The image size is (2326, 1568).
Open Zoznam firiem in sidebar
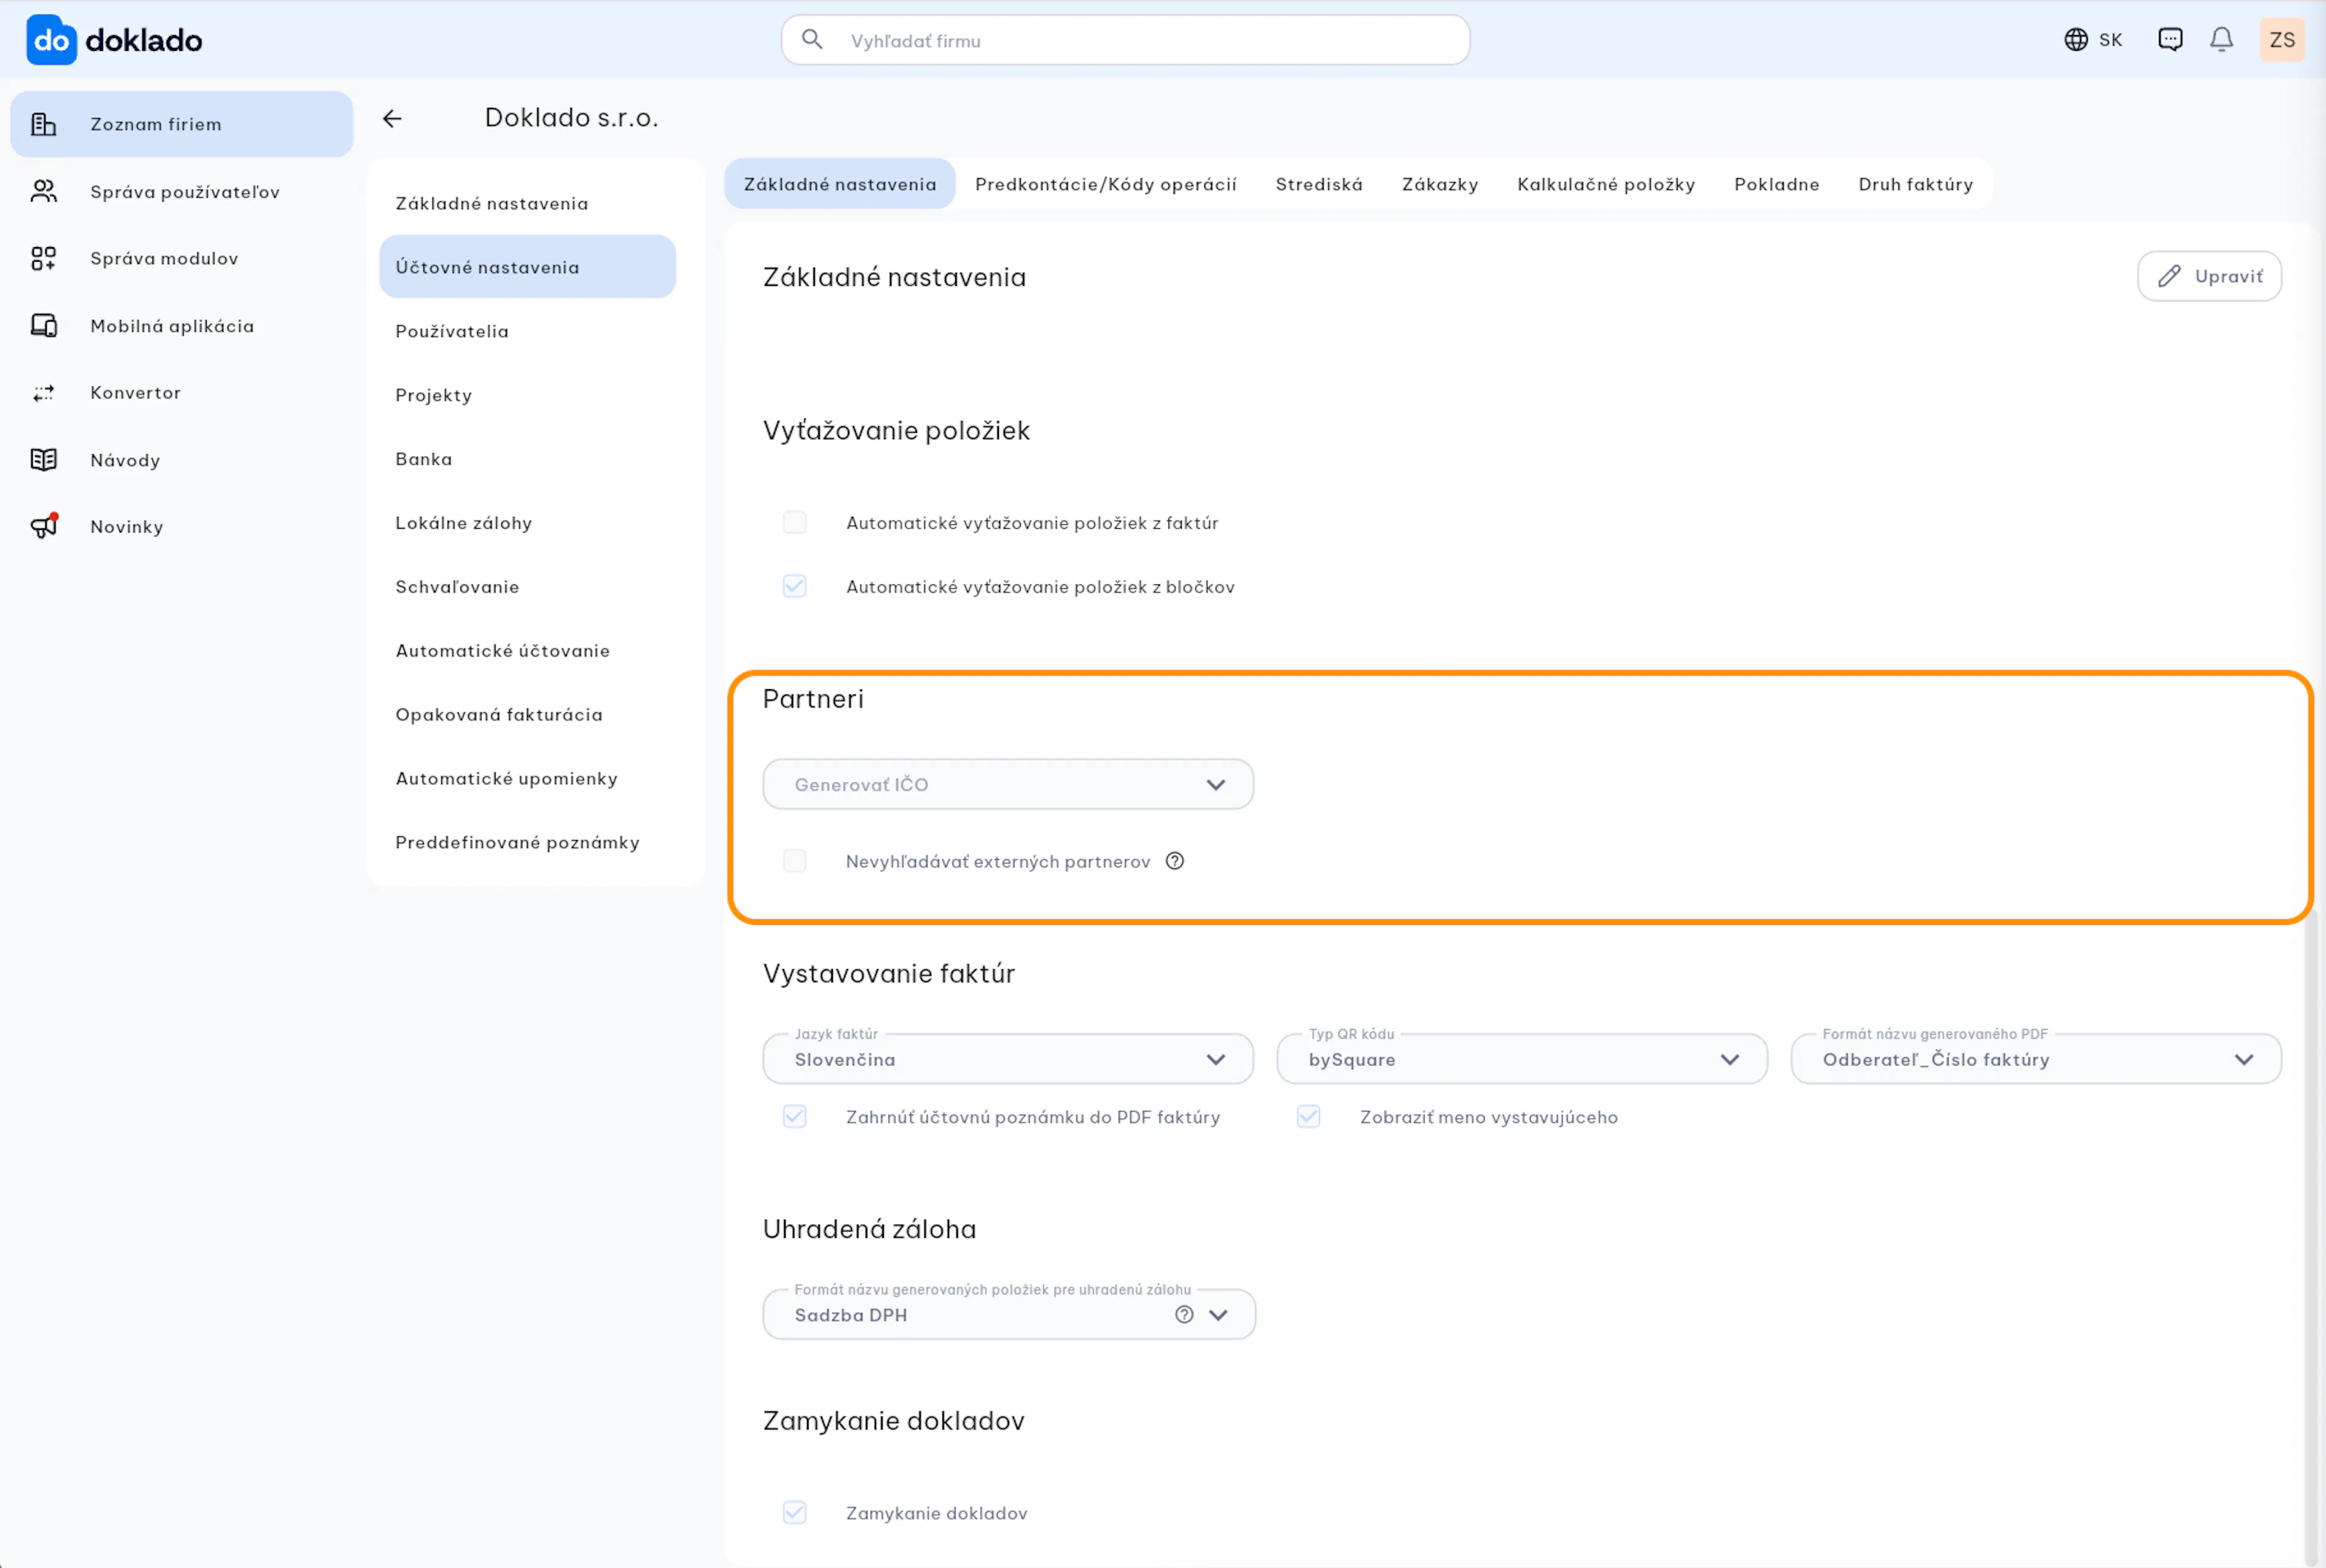tap(182, 124)
